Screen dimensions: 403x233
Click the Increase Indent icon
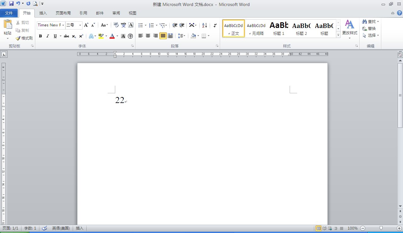(182, 25)
